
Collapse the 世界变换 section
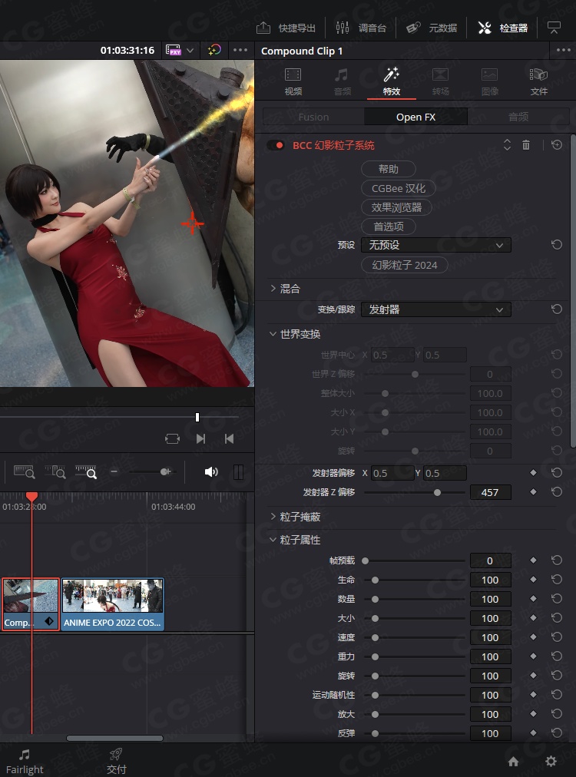(273, 334)
